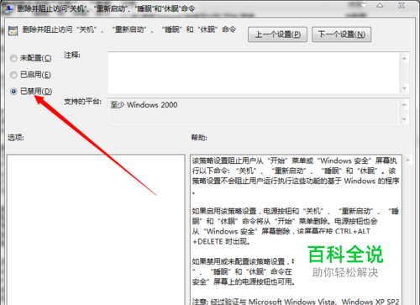
Task: Select the 已禁用(D) radio button
Action: [x=13, y=92]
